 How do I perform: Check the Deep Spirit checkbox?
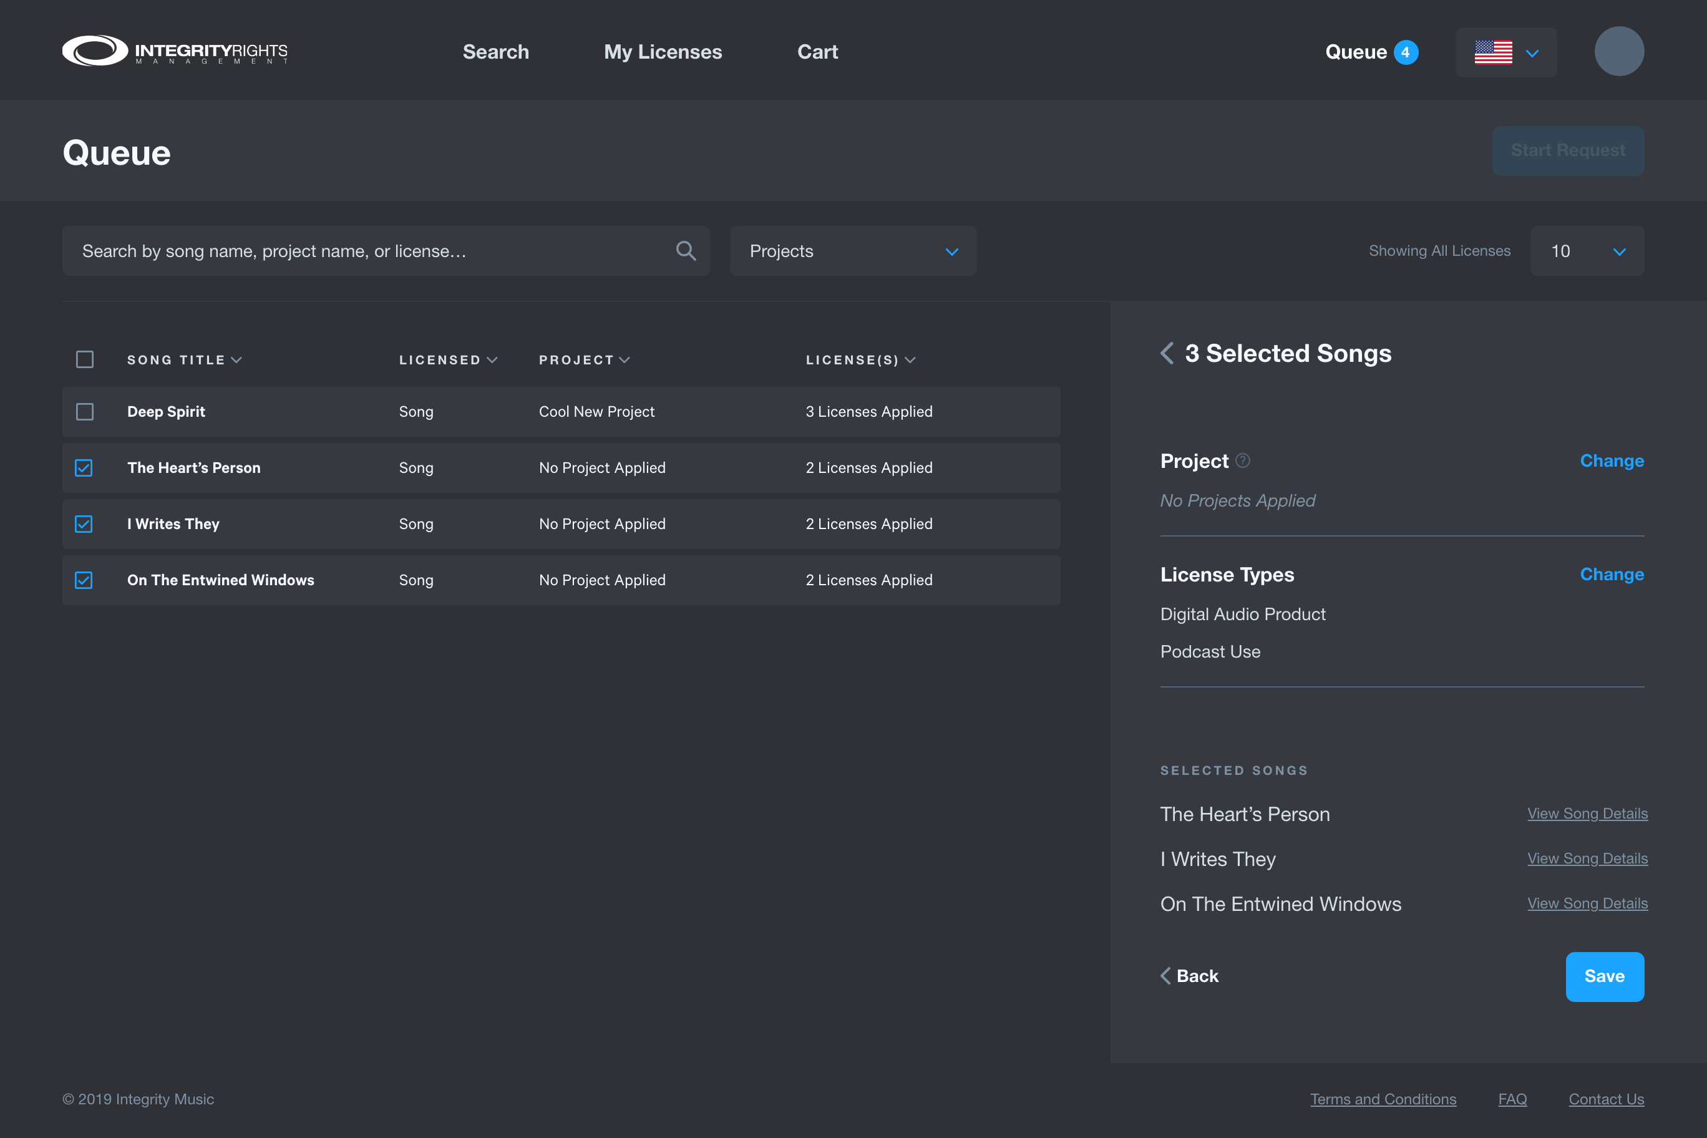tap(85, 412)
